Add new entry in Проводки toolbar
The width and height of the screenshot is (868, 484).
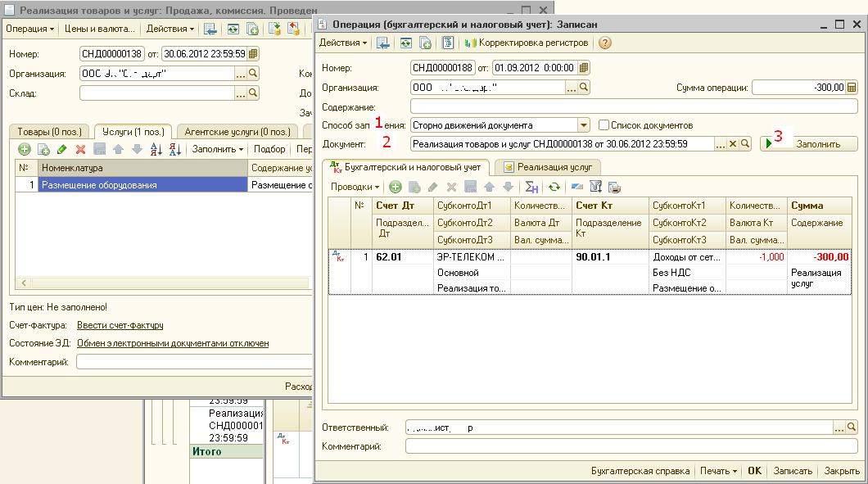[395, 188]
